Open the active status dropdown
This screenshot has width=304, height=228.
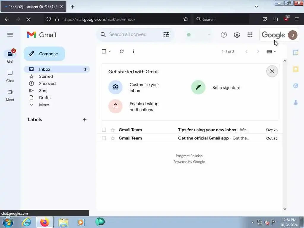(198, 35)
